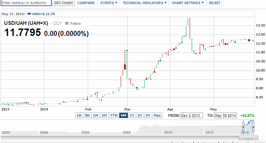Click the COMPARE link

[x=86, y=3]
